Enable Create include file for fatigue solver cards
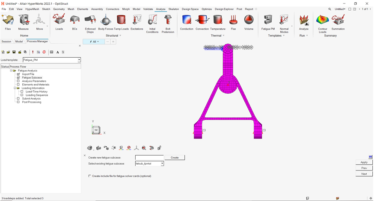Image resolution: width=374 pixels, height=201 pixels. click(89, 176)
